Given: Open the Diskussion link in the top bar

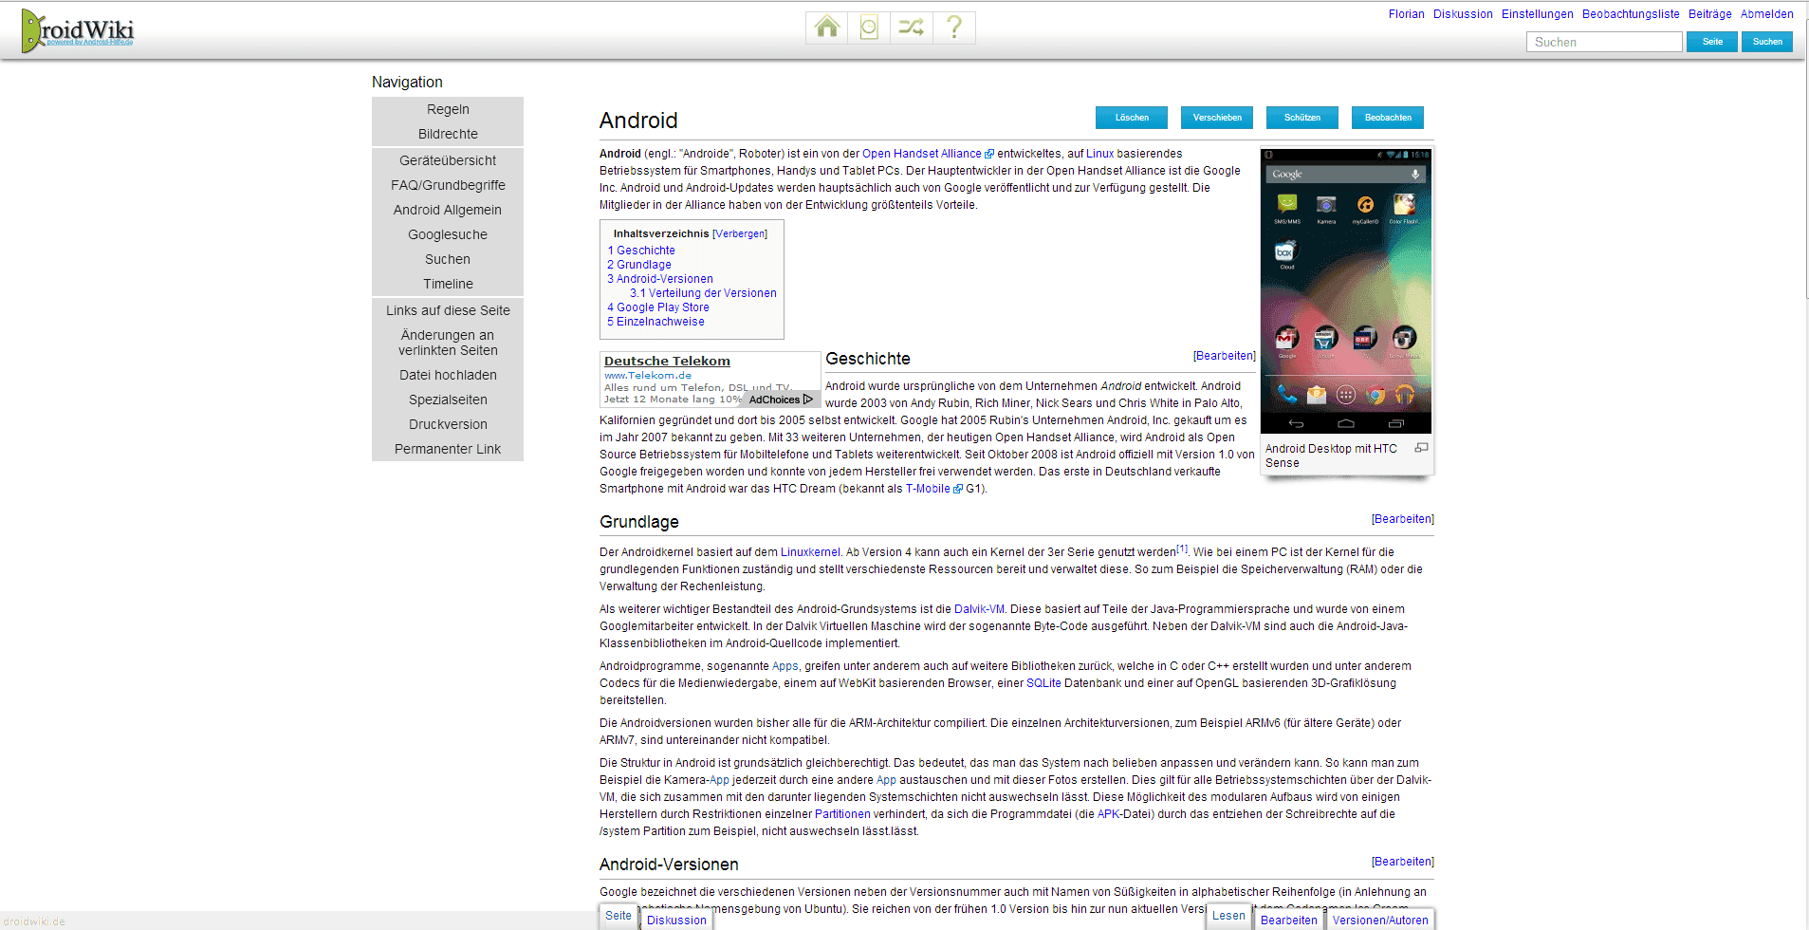Looking at the screenshot, I should tap(1463, 14).
